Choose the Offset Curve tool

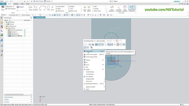[x=60, y=11]
